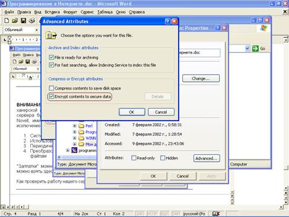Click the 4/4 page count in status bar
The width and height of the screenshot is (289, 217).
point(61,213)
